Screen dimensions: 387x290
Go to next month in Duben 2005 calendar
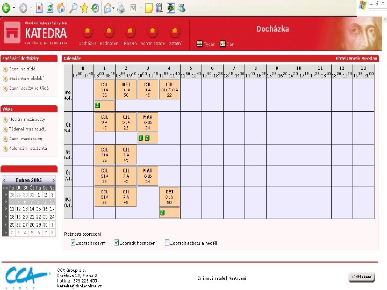coord(53,180)
